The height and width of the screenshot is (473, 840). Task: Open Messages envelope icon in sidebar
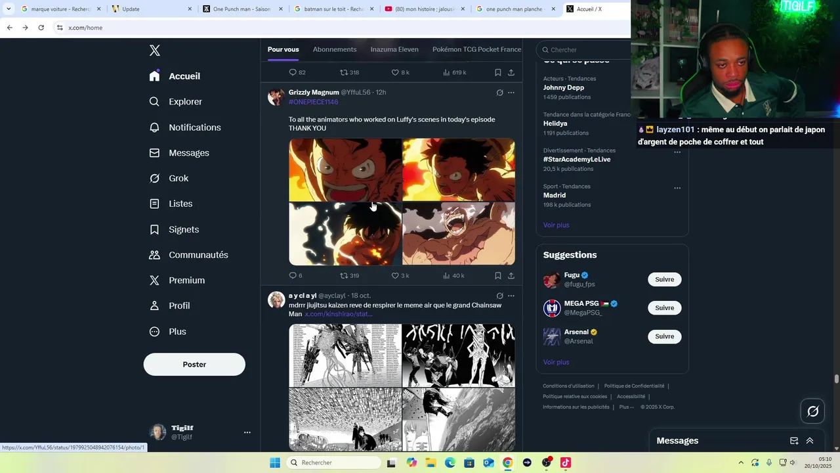pyautogui.click(x=154, y=153)
